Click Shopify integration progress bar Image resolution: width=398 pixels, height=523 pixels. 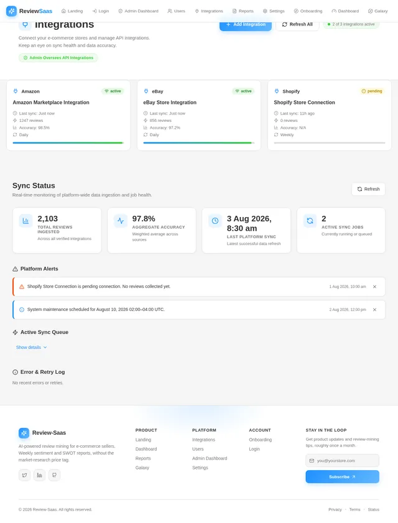[330, 143]
